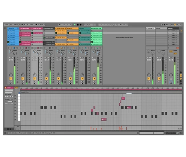Launch Scene 1 in the Master track

pos(173,31)
